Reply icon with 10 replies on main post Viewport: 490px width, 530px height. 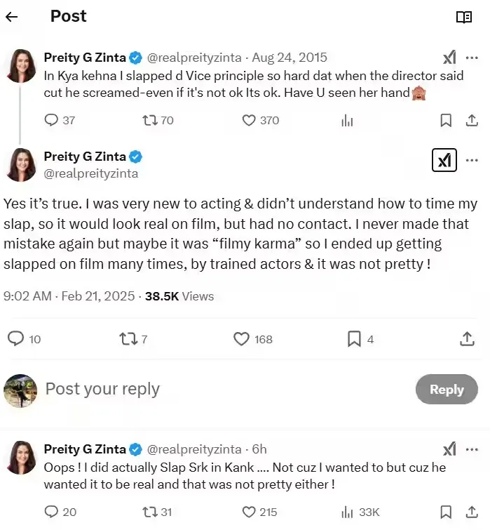[15, 339]
